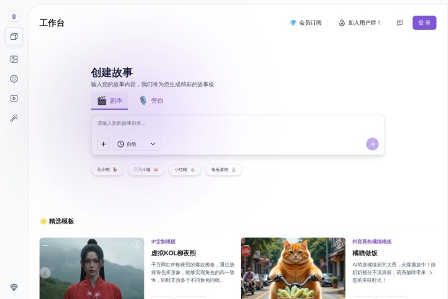Open the magic wand tools icon
The image size is (448, 299).
(x=14, y=118)
